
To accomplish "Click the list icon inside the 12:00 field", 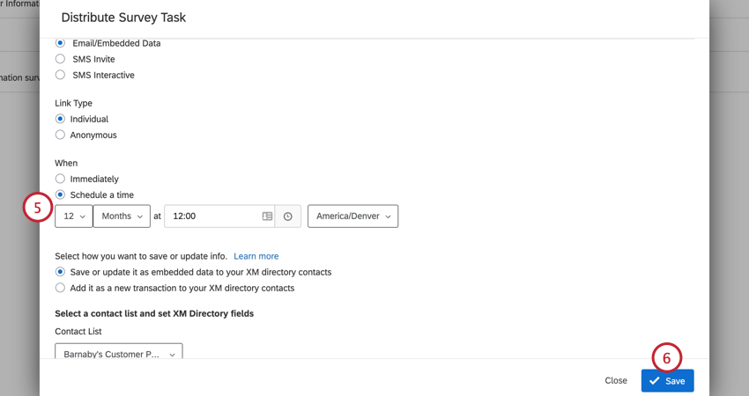I will pos(267,216).
